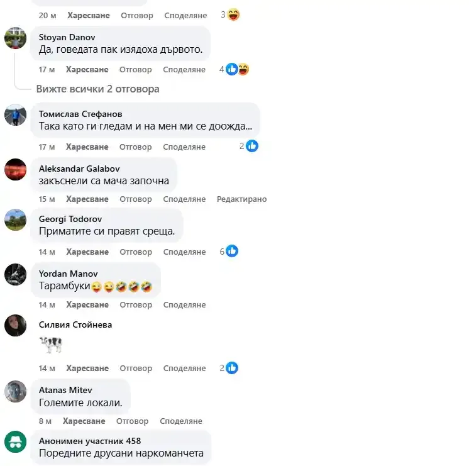Image resolution: width=469 pixels, height=466 pixels.
Task: Like Atanas Mitev's comment via Харесване
Action: click(x=84, y=421)
